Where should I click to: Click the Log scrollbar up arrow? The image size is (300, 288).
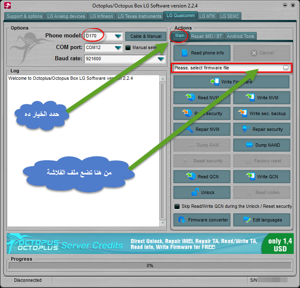pyautogui.click(x=162, y=79)
